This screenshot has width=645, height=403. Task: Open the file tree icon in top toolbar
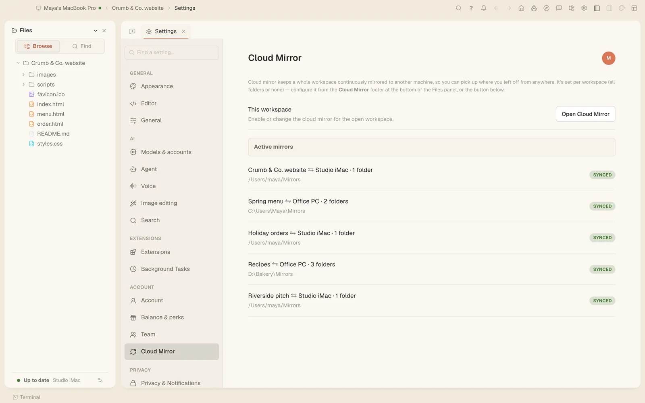click(571, 8)
